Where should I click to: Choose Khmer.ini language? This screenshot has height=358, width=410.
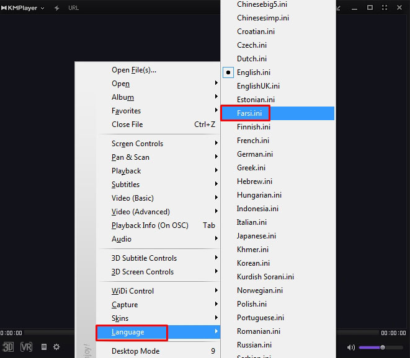(x=278, y=250)
